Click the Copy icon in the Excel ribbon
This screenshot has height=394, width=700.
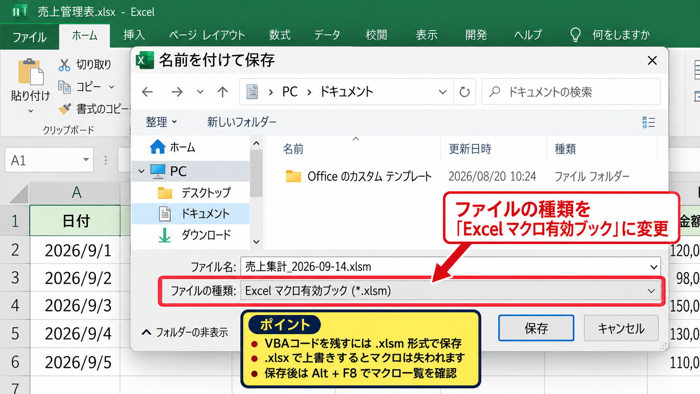coord(64,87)
